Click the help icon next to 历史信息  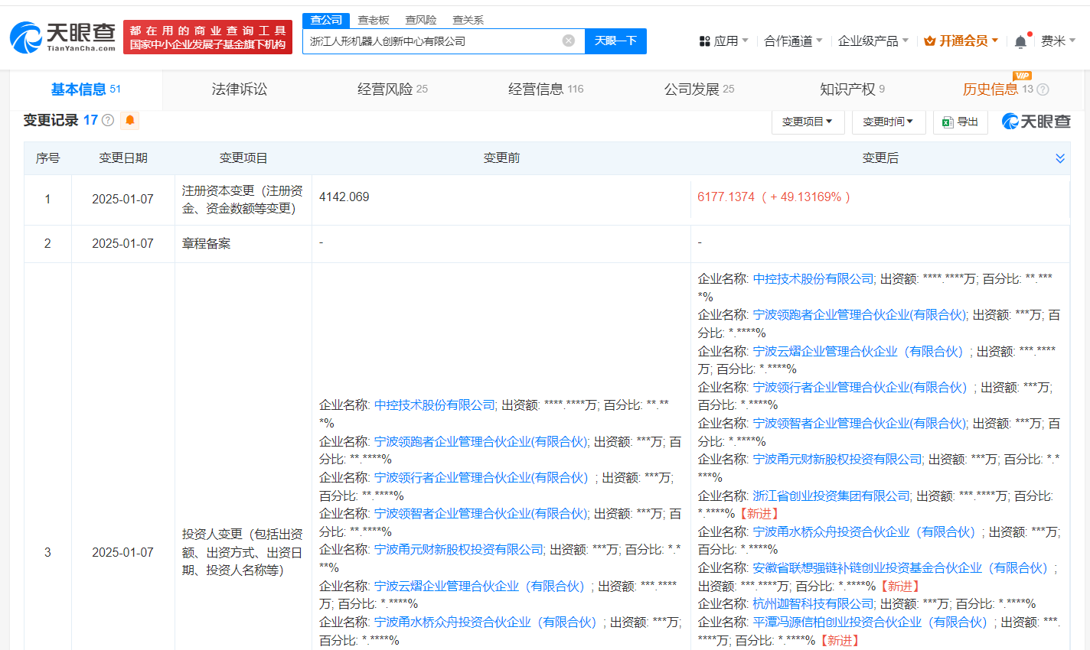click(1043, 89)
